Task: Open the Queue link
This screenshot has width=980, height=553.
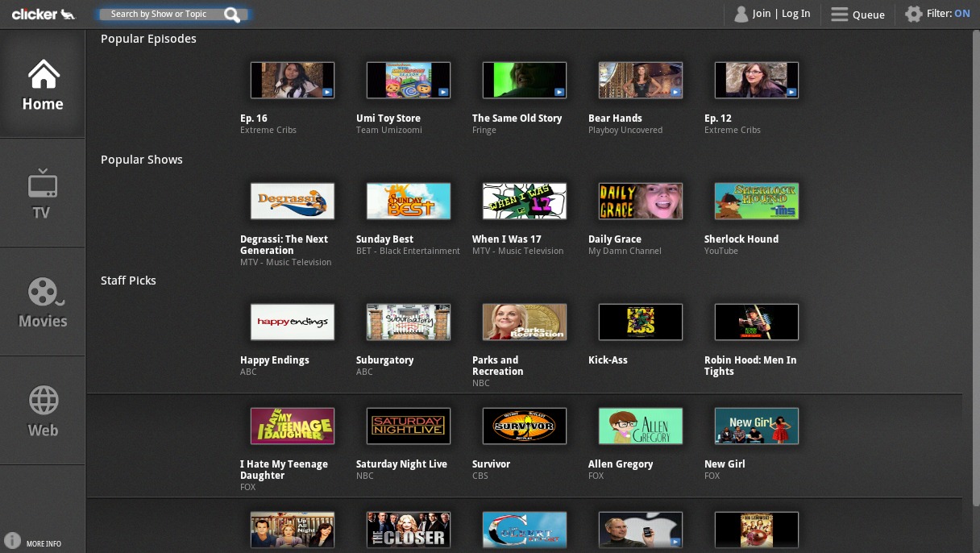Action: 869,15
